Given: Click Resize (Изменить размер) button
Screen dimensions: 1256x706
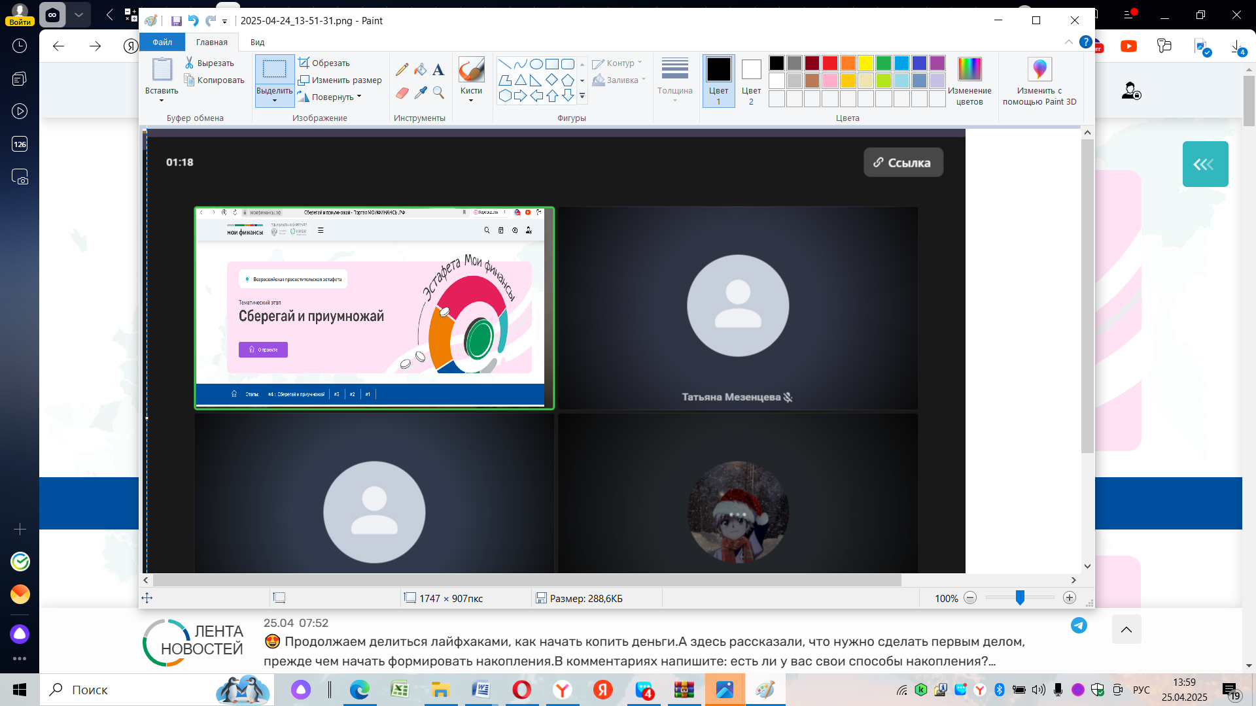Looking at the screenshot, I should point(340,80).
